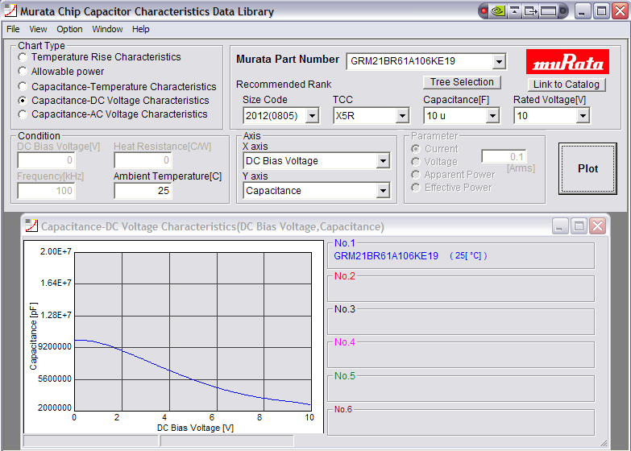Click the Ambient Temperature input field
The width and height of the screenshot is (631, 451).
click(143, 191)
